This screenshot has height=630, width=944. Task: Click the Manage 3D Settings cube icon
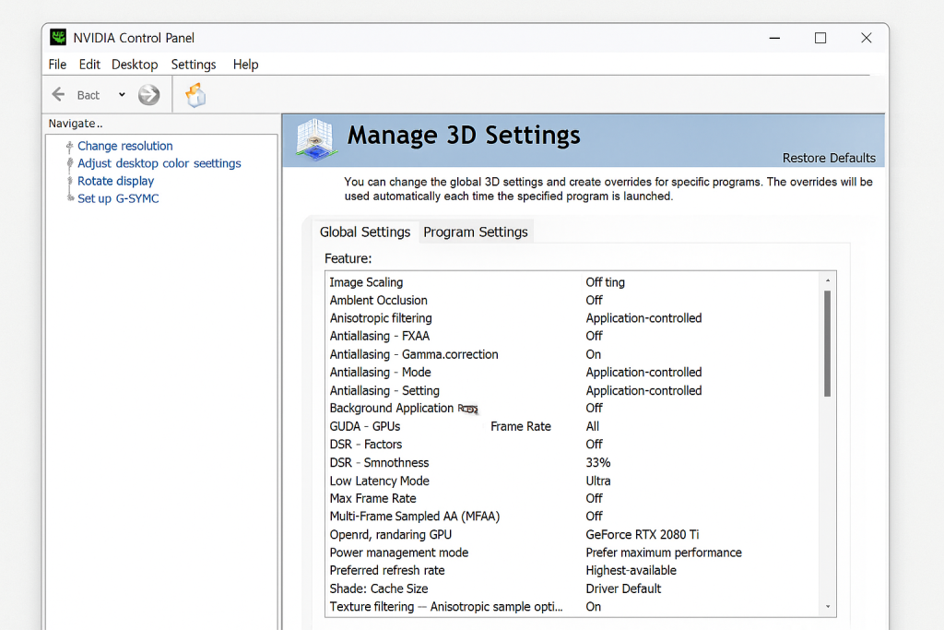point(315,139)
